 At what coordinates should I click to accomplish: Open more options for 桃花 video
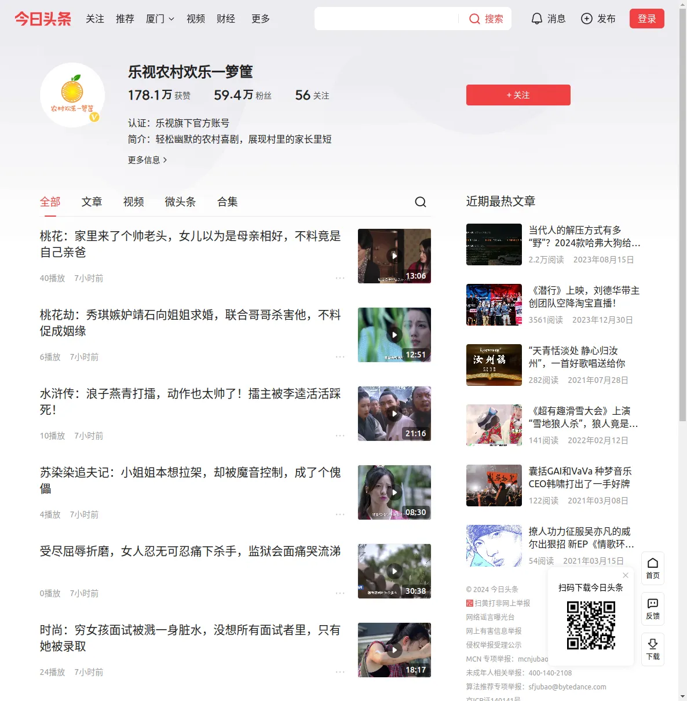coord(340,278)
